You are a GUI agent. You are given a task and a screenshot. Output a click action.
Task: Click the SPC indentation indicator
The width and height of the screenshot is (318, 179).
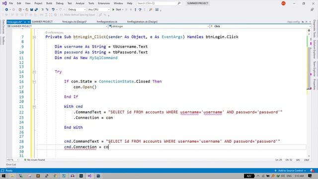point(298,160)
